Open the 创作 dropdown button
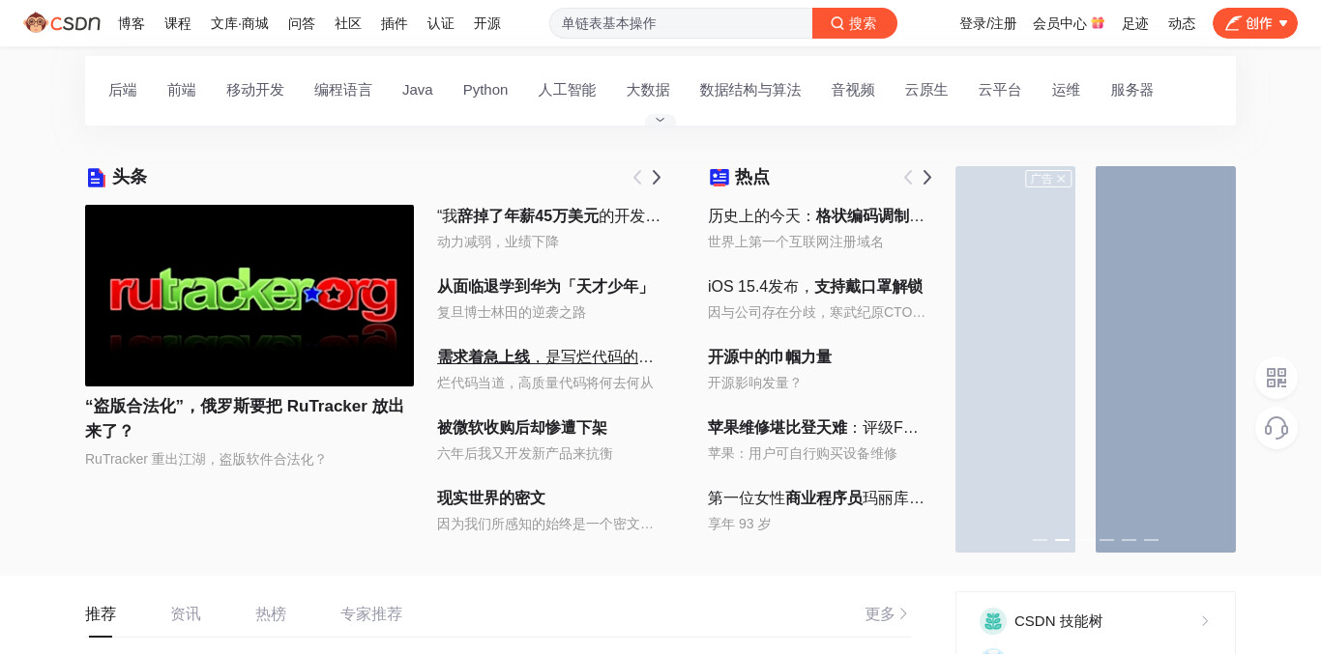The image size is (1321, 654). click(1255, 23)
